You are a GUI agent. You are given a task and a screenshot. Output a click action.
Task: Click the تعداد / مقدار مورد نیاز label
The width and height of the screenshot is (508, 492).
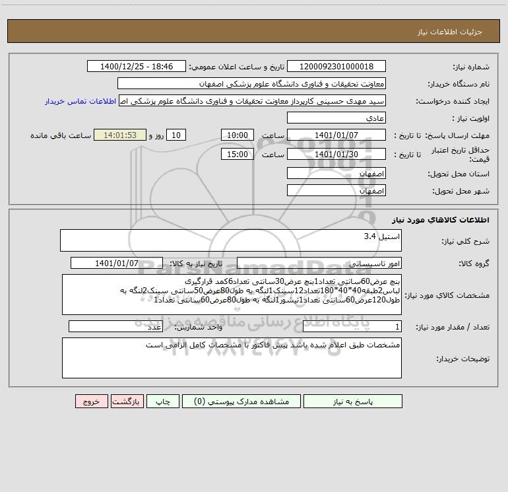coord(453,327)
